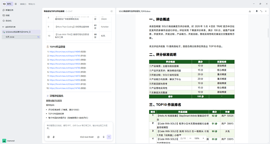Image resolution: width=270 pixels, height=144 pixels.
Task: Click the 二、评分标准说明 heading
Action: tap(162, 54)
